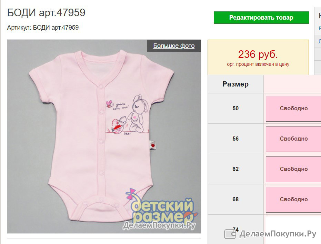
Task: Select Свободно slot for size 50
Action: tap(293, 109)
